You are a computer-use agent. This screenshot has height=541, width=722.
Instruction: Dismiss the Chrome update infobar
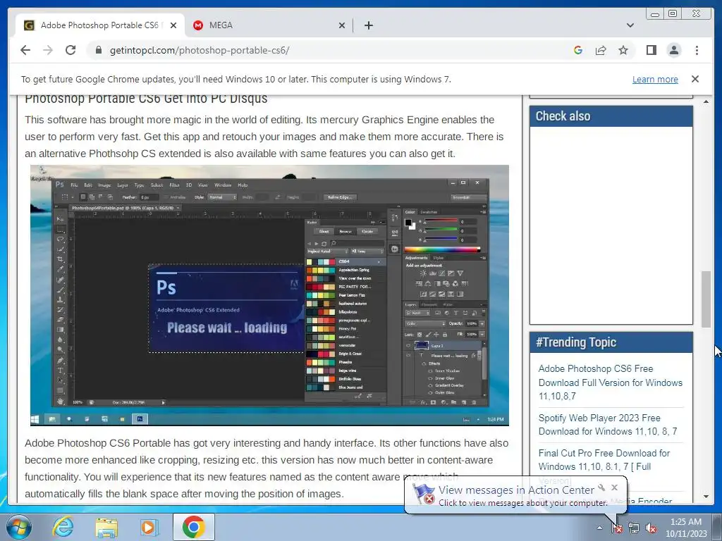tap(695, 79)
